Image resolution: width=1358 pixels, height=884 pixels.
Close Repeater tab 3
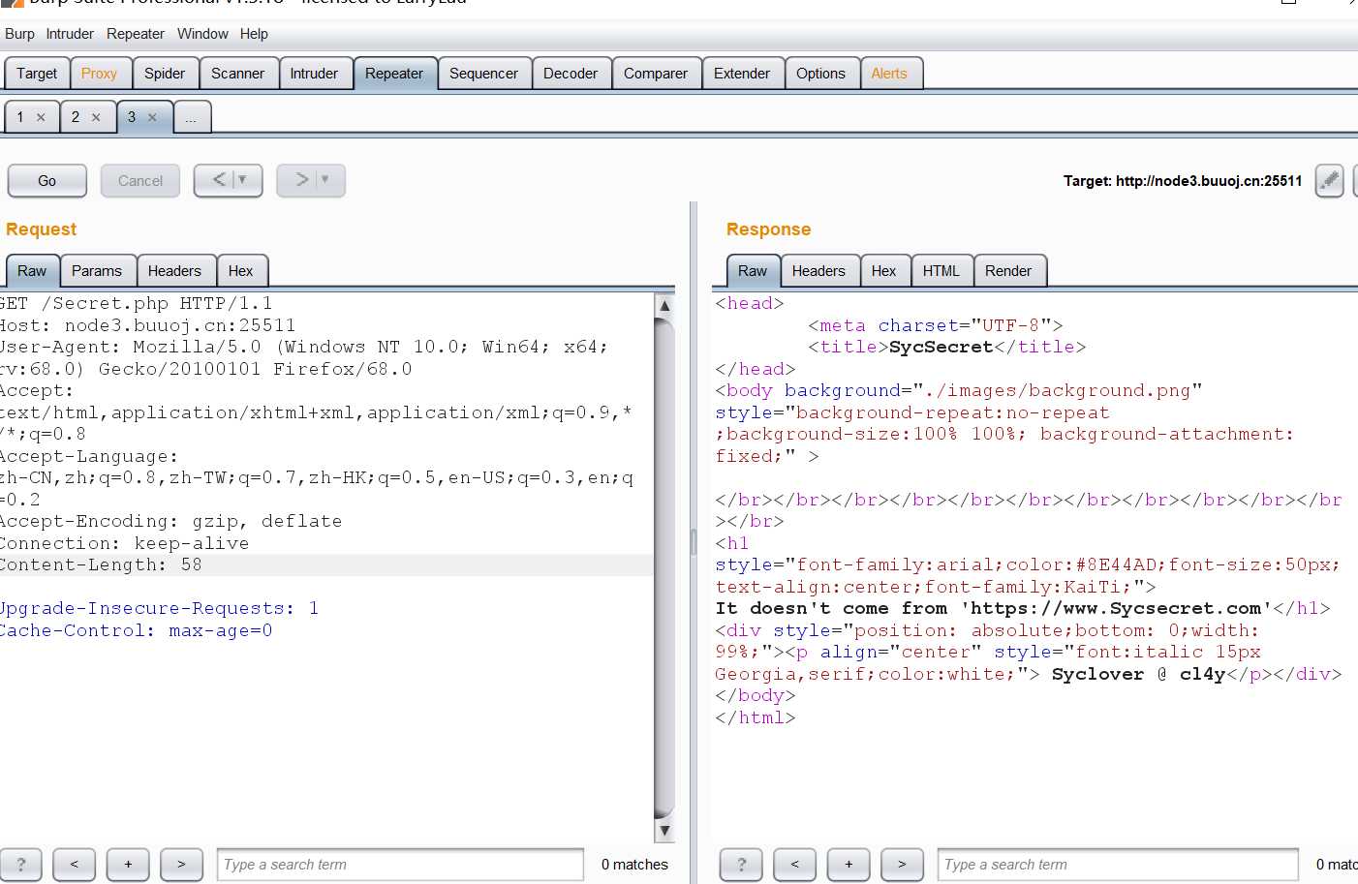[x=152, y=117]
